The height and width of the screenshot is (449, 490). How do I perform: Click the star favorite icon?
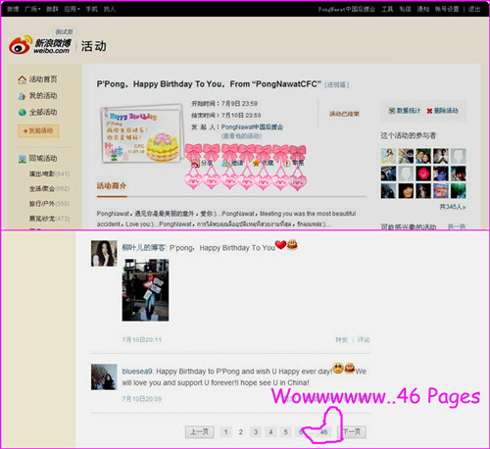pyautogui.click(x=256, y=163)
